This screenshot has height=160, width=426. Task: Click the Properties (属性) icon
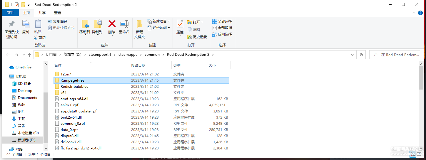coord(180,24)
